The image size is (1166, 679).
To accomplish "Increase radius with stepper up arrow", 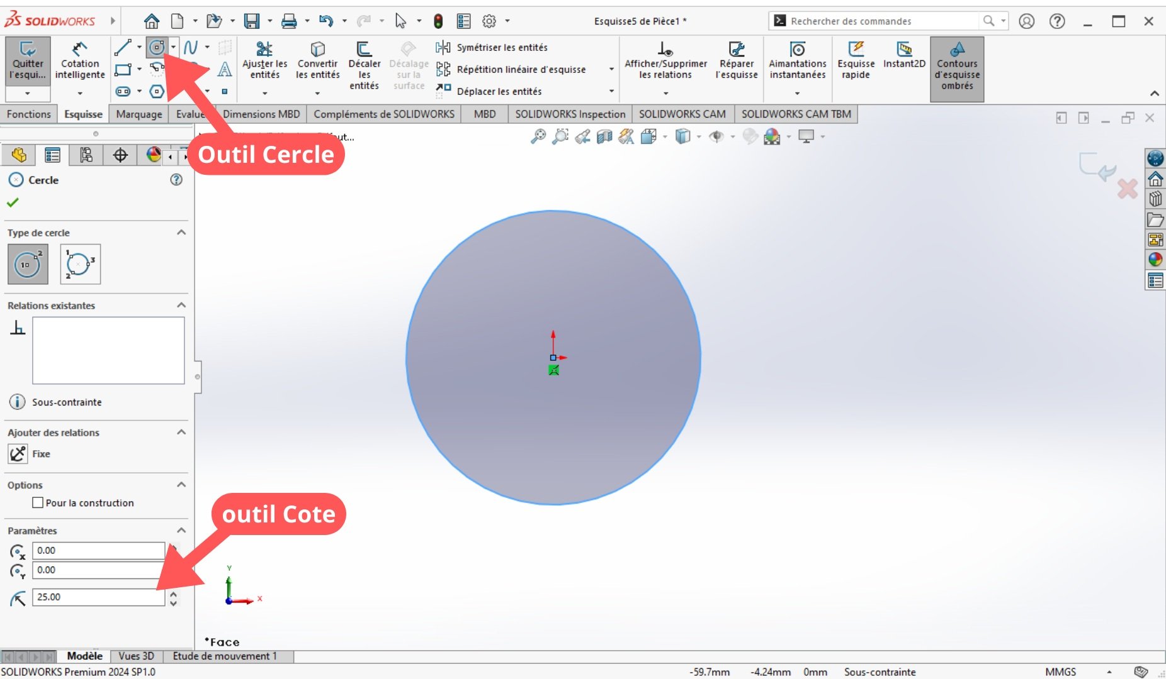I will pyautogui.click(x=173, y=593).
